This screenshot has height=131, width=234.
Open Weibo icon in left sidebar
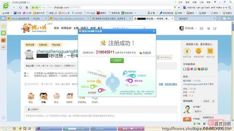coord(3,40)
